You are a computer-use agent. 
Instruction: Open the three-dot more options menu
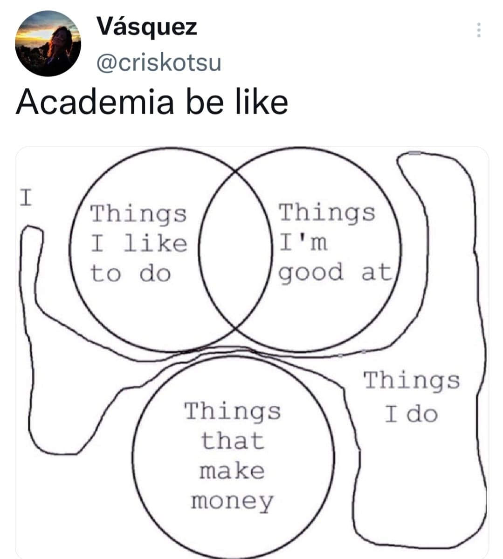click(478, 30)
